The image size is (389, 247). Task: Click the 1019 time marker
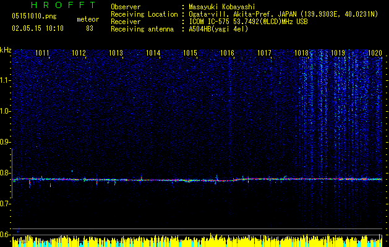[x=338, y=52]
